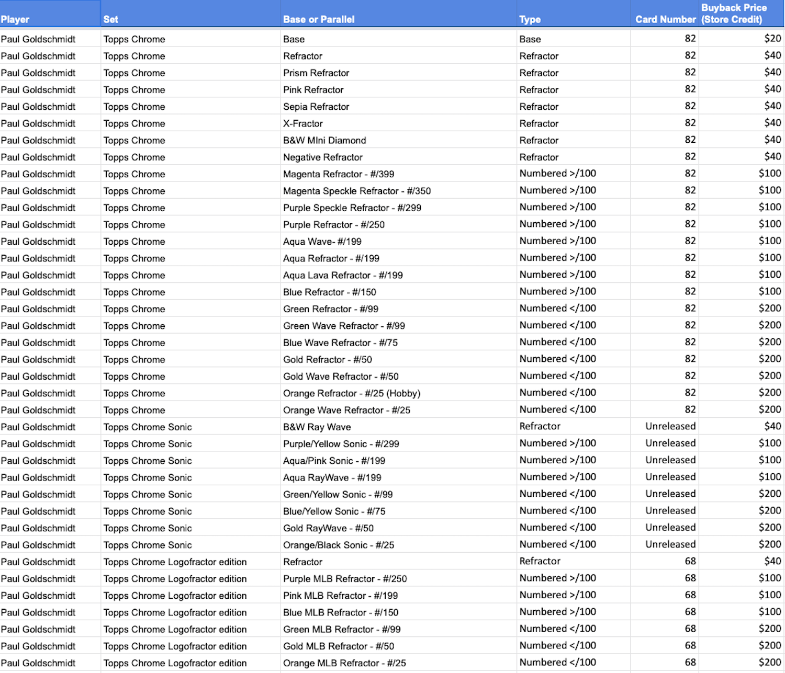
Task: Select the Orange/Black Sonic - #/25 cell
Action: [339, 545]
